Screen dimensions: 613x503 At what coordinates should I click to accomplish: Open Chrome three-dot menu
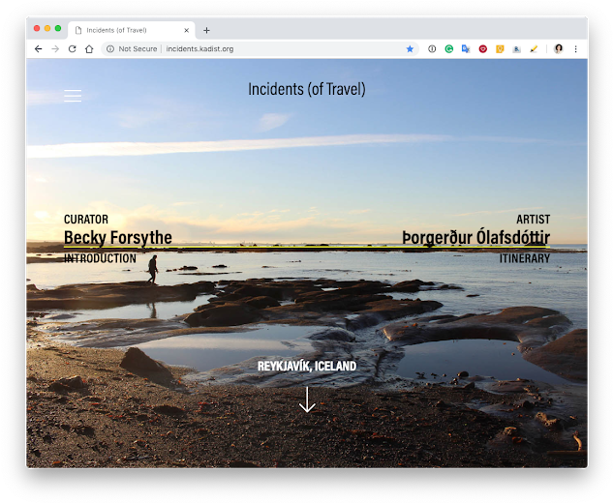pos(575,48)
